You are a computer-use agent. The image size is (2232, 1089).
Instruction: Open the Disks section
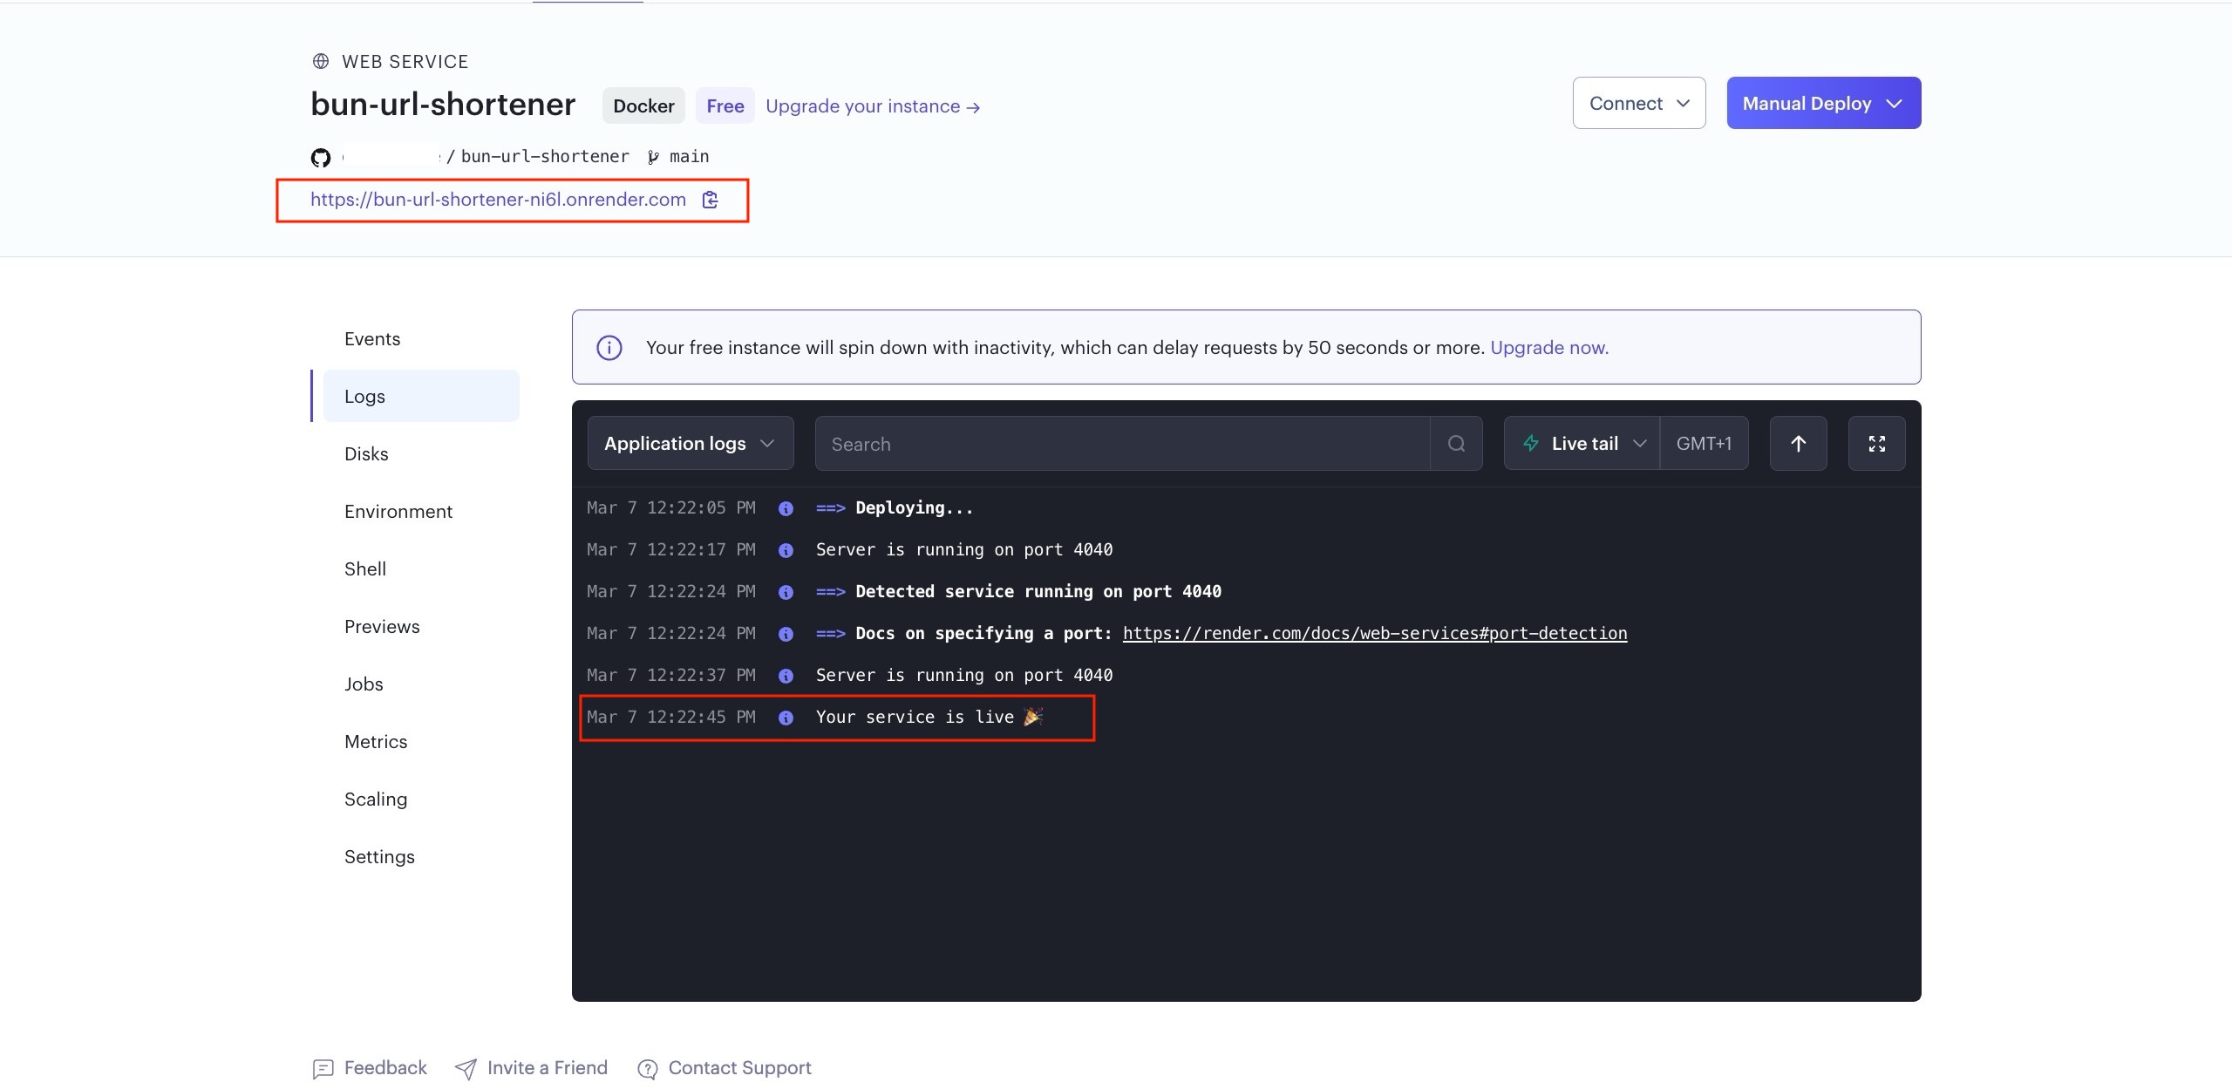tap(366, 454)
